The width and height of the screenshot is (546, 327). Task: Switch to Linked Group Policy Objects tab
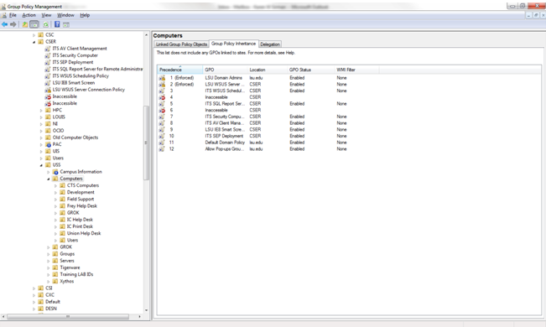tap(181, 44)
